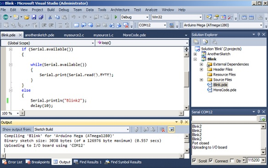Select Blink.pde in Solution Explorer
This screenshot has height=168, width=268.
[220, 85]
